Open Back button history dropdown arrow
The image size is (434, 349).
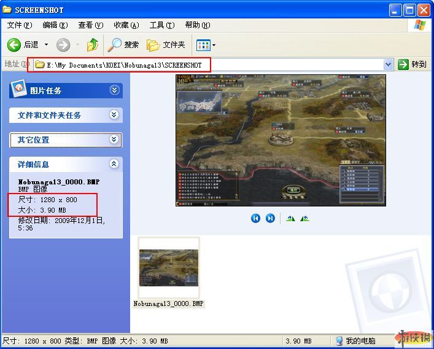[x=46, y=45]
